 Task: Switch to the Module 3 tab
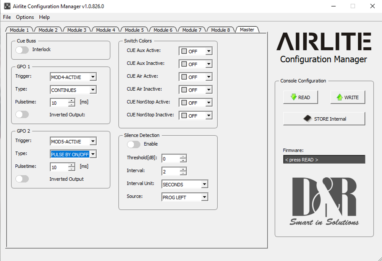coord(77,30)
